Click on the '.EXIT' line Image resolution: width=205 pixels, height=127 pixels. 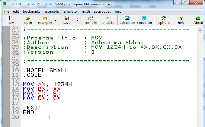point(32,108)
